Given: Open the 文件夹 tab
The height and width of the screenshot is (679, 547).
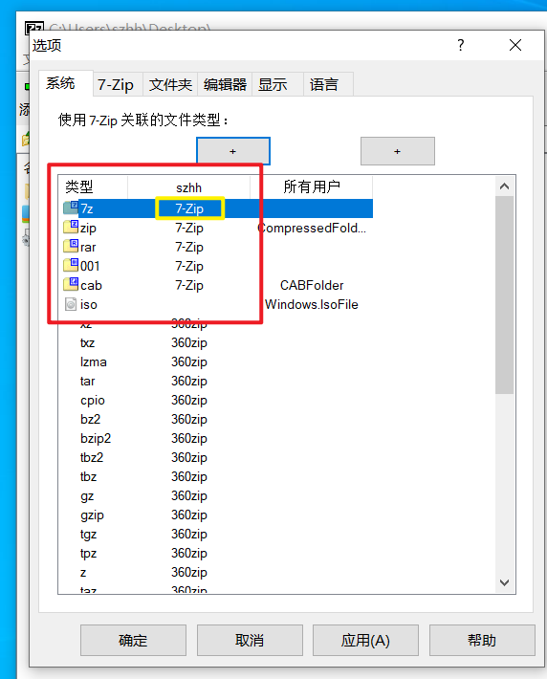Looking at the screenshot, I should click(x=170, y=84).
